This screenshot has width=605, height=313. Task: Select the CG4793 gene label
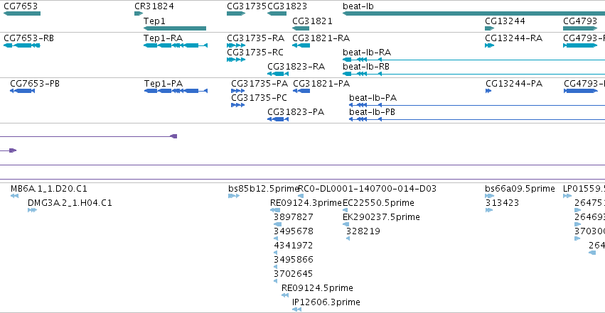click(580, 21)
